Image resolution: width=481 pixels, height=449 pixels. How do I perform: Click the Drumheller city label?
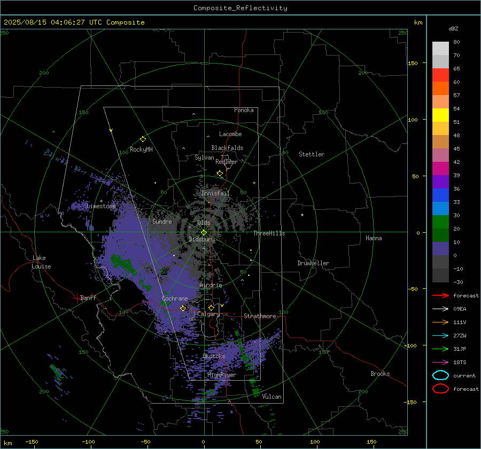click(x=313, y=263)
